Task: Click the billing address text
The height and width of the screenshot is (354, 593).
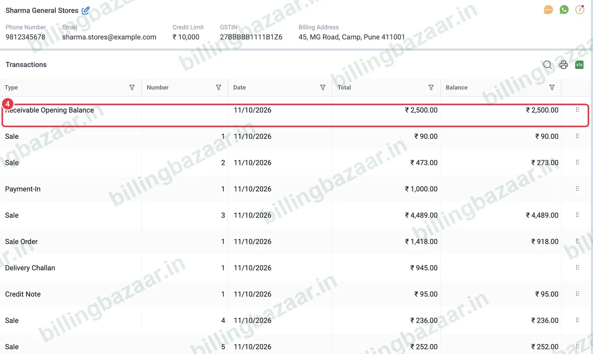Action: coord(352,37)
